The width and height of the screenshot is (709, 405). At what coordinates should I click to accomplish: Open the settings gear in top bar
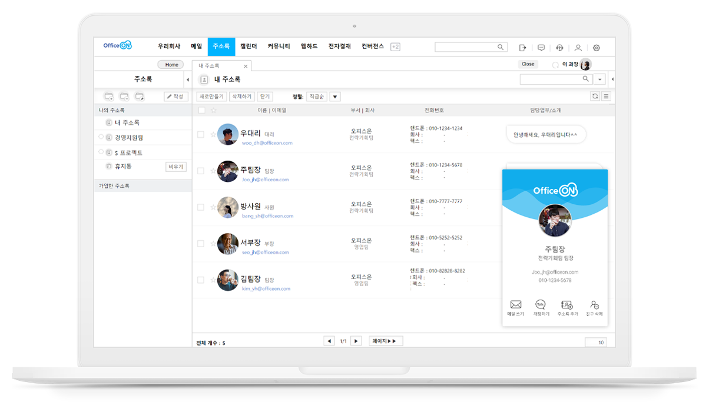597,48
